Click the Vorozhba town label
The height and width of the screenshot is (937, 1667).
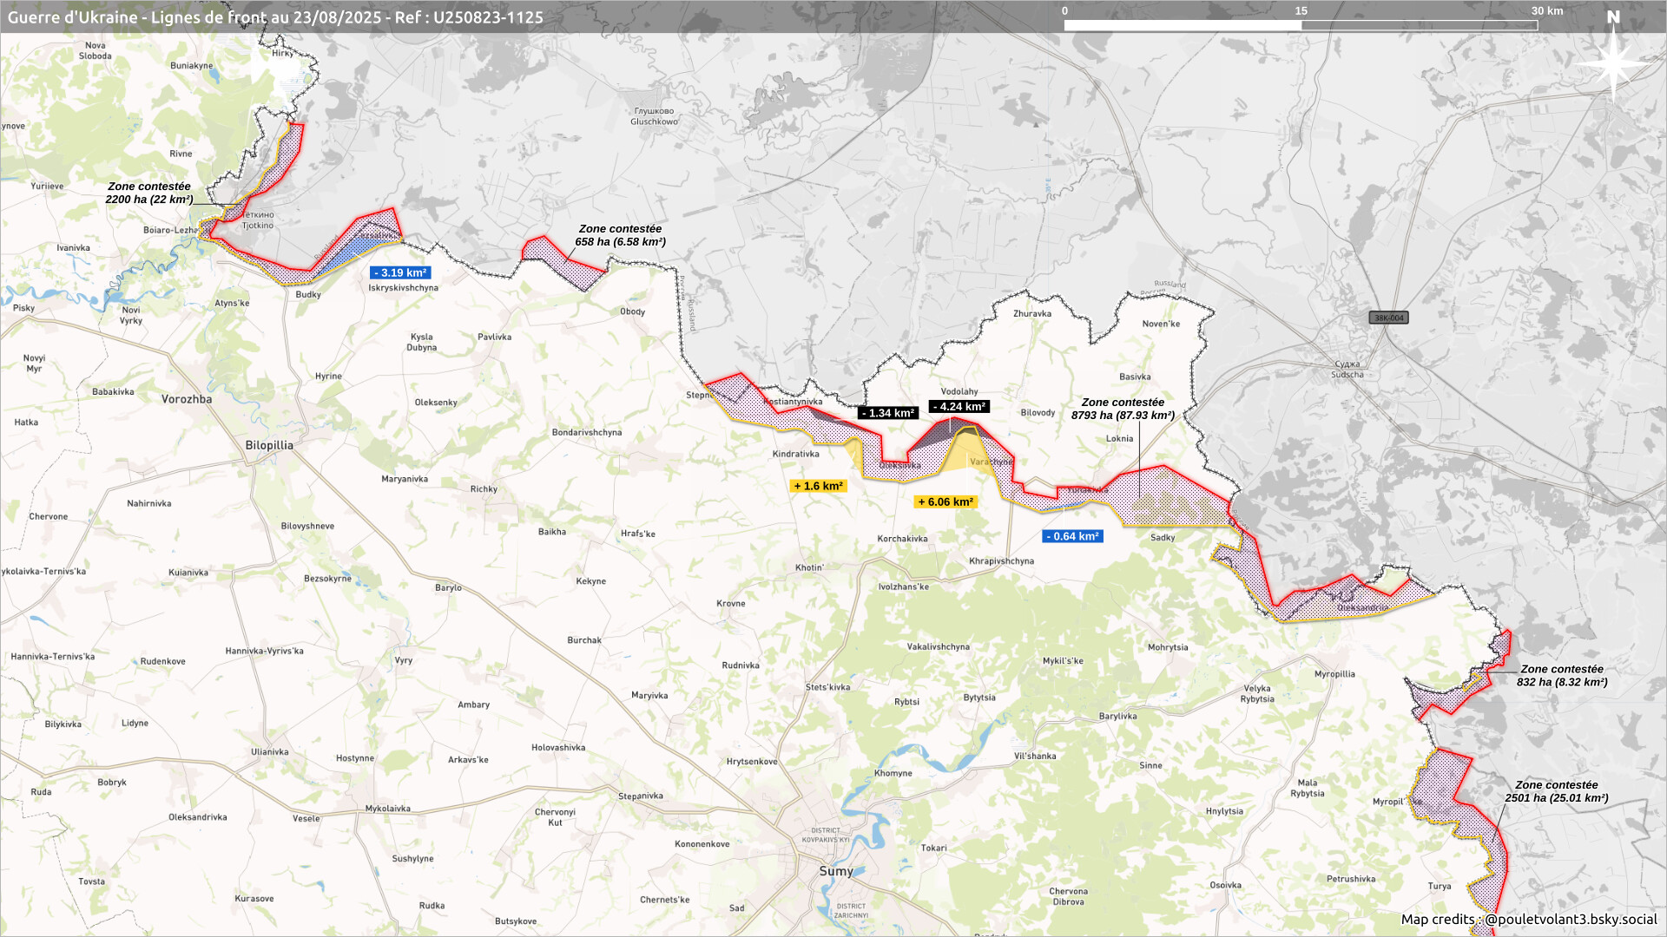(x=187, y=399)
